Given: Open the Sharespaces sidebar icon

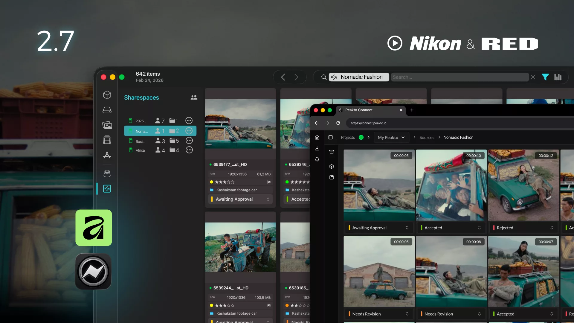Looking at the screenshot, I should tap(107, 189).
